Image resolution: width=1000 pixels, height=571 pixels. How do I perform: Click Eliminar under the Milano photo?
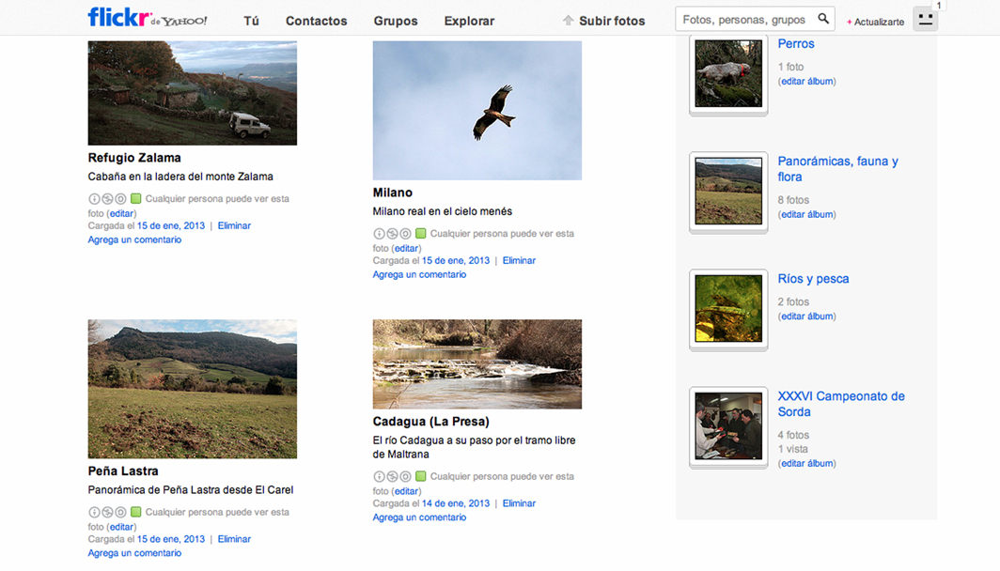coord(519,260)
